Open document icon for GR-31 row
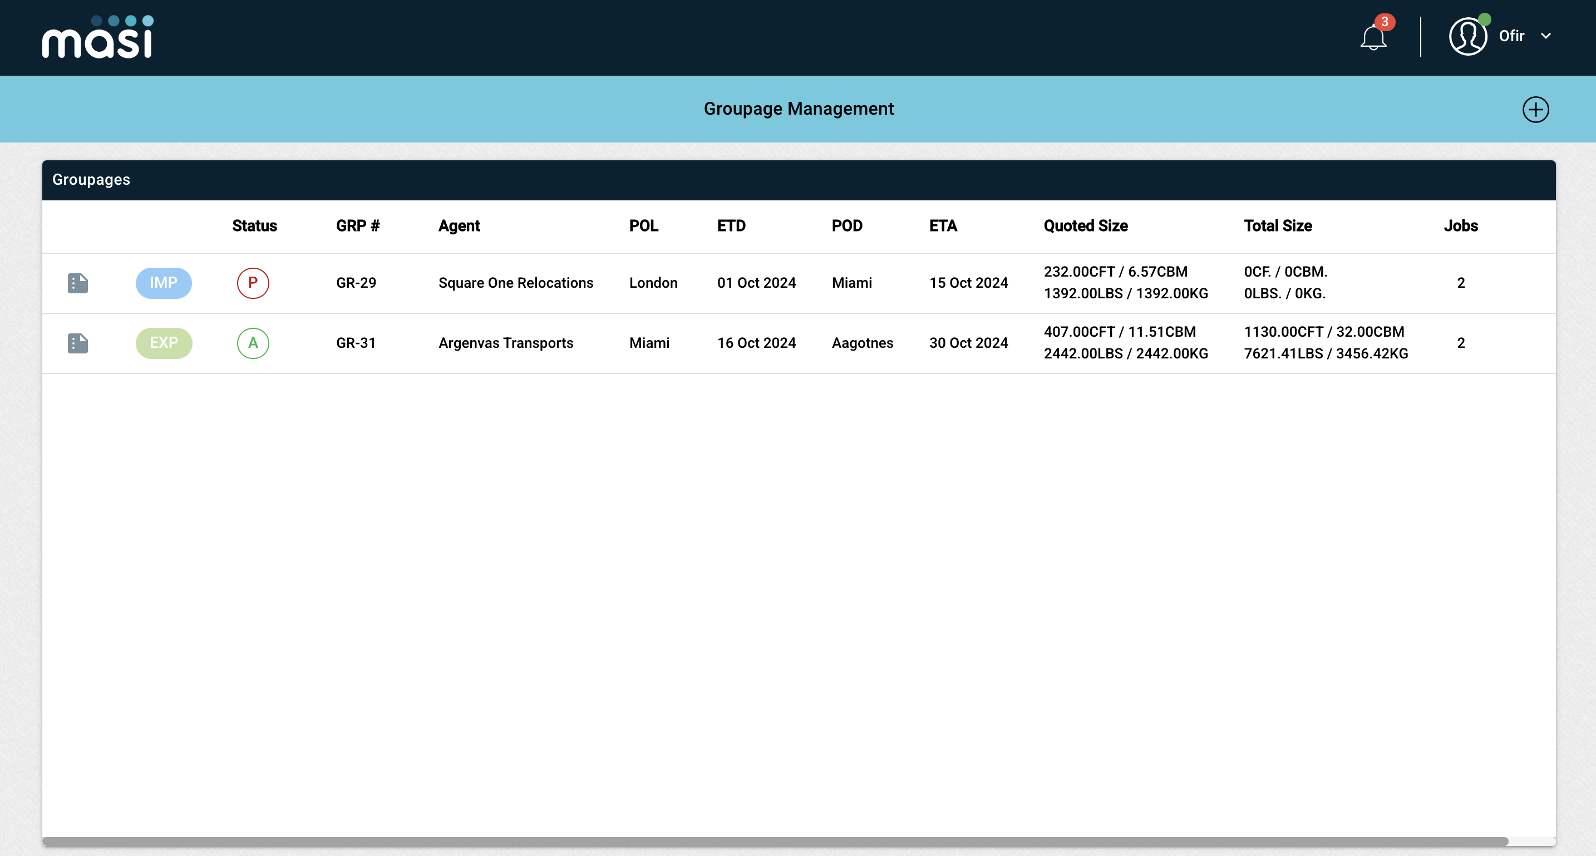The image size is (1596, 856). click(x=77, y=343)
